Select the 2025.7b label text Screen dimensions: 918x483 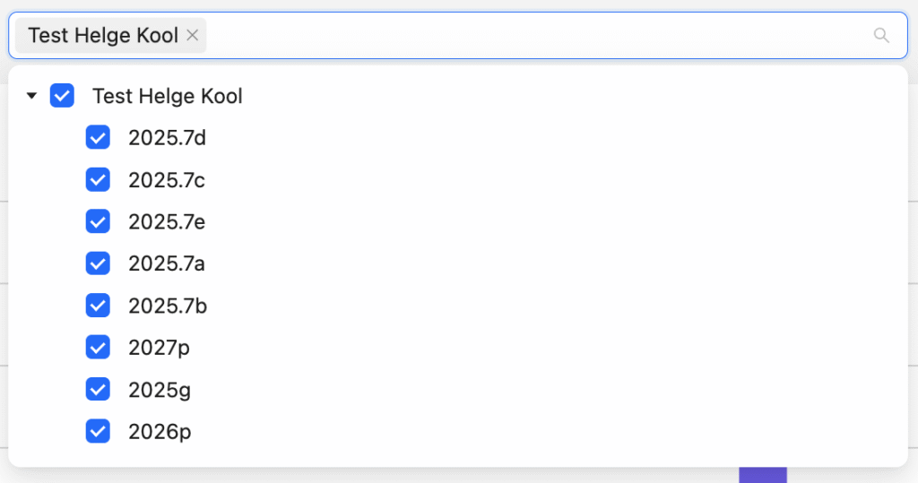(168, 306)
